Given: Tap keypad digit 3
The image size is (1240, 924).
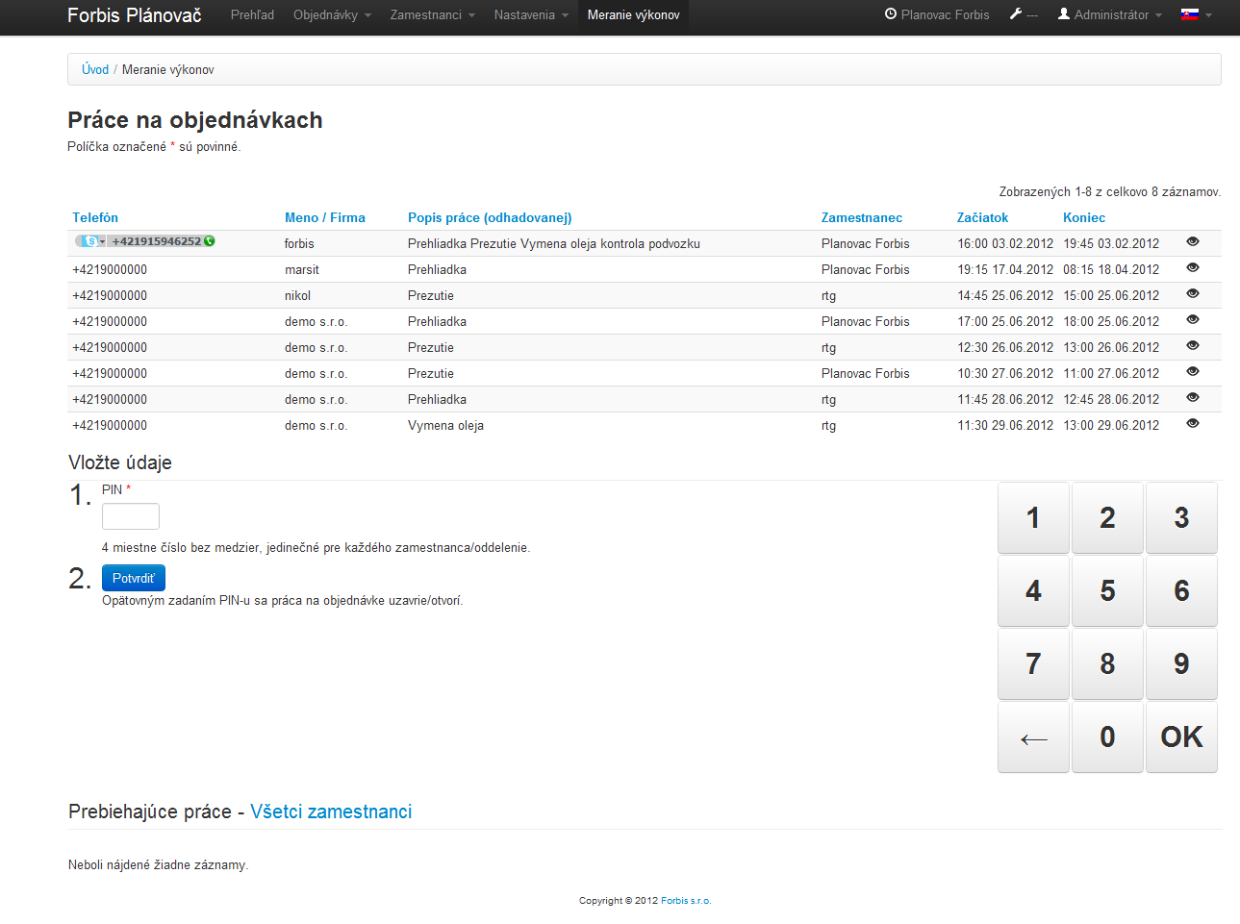Looking at the screenshot, I should [1181, 517].
